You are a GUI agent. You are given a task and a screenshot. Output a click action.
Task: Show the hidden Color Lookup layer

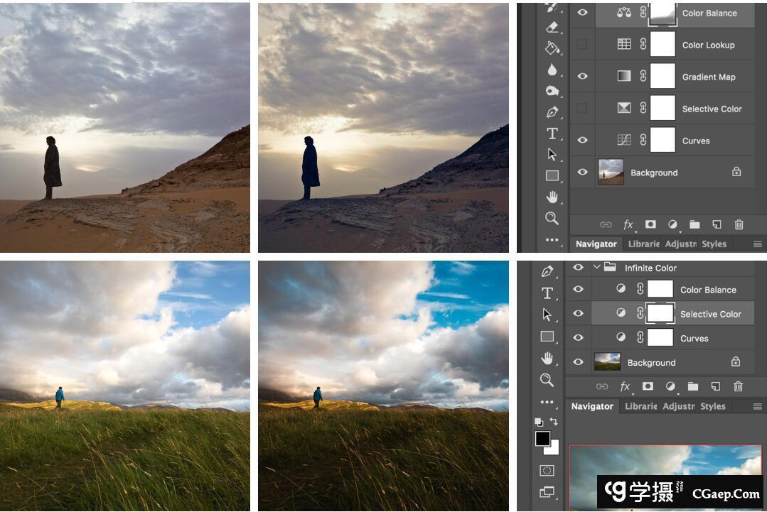[582, 45]
